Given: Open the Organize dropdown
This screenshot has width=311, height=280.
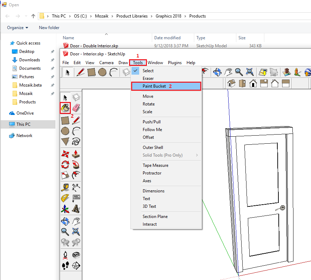Looking at the screenshot, I should pyautogui.click(x=18, y=28).
